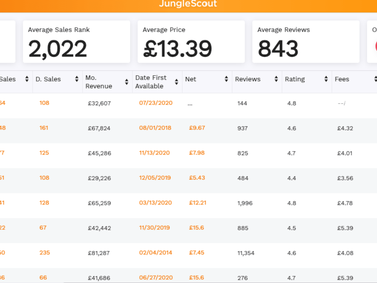
Task: Click the Average Reviews card
Action: click(x=306, y=42)
